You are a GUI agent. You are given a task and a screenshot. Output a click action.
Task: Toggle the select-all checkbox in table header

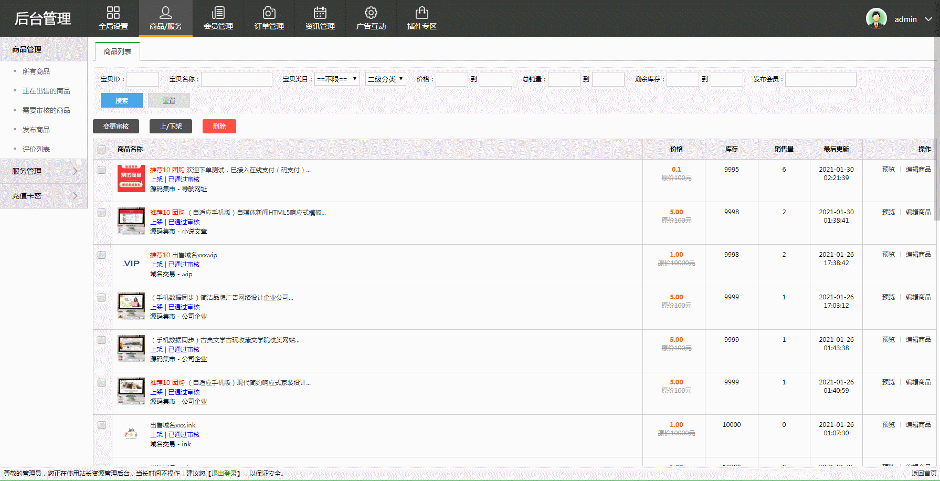102,150
